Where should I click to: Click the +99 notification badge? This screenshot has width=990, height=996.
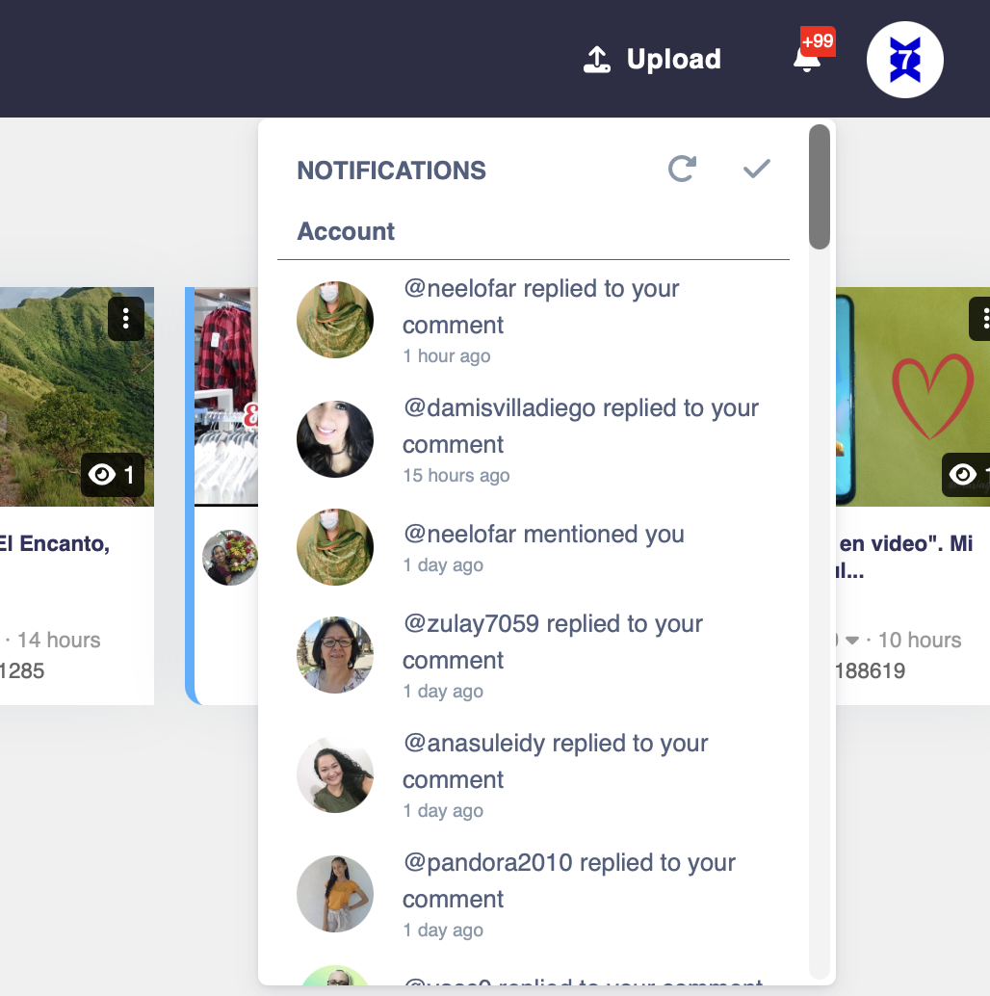click(x=818, y=41)
